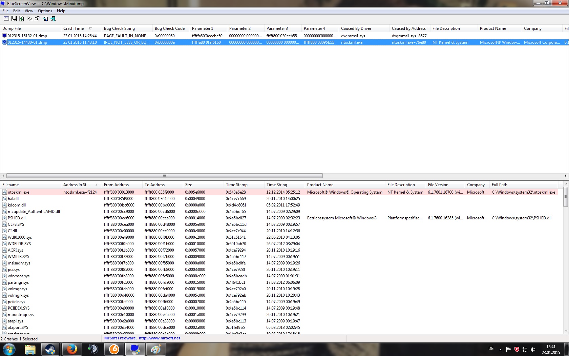Open the View menu
Viewport: 569px width, 356px height.
click(x=29, y=11)
